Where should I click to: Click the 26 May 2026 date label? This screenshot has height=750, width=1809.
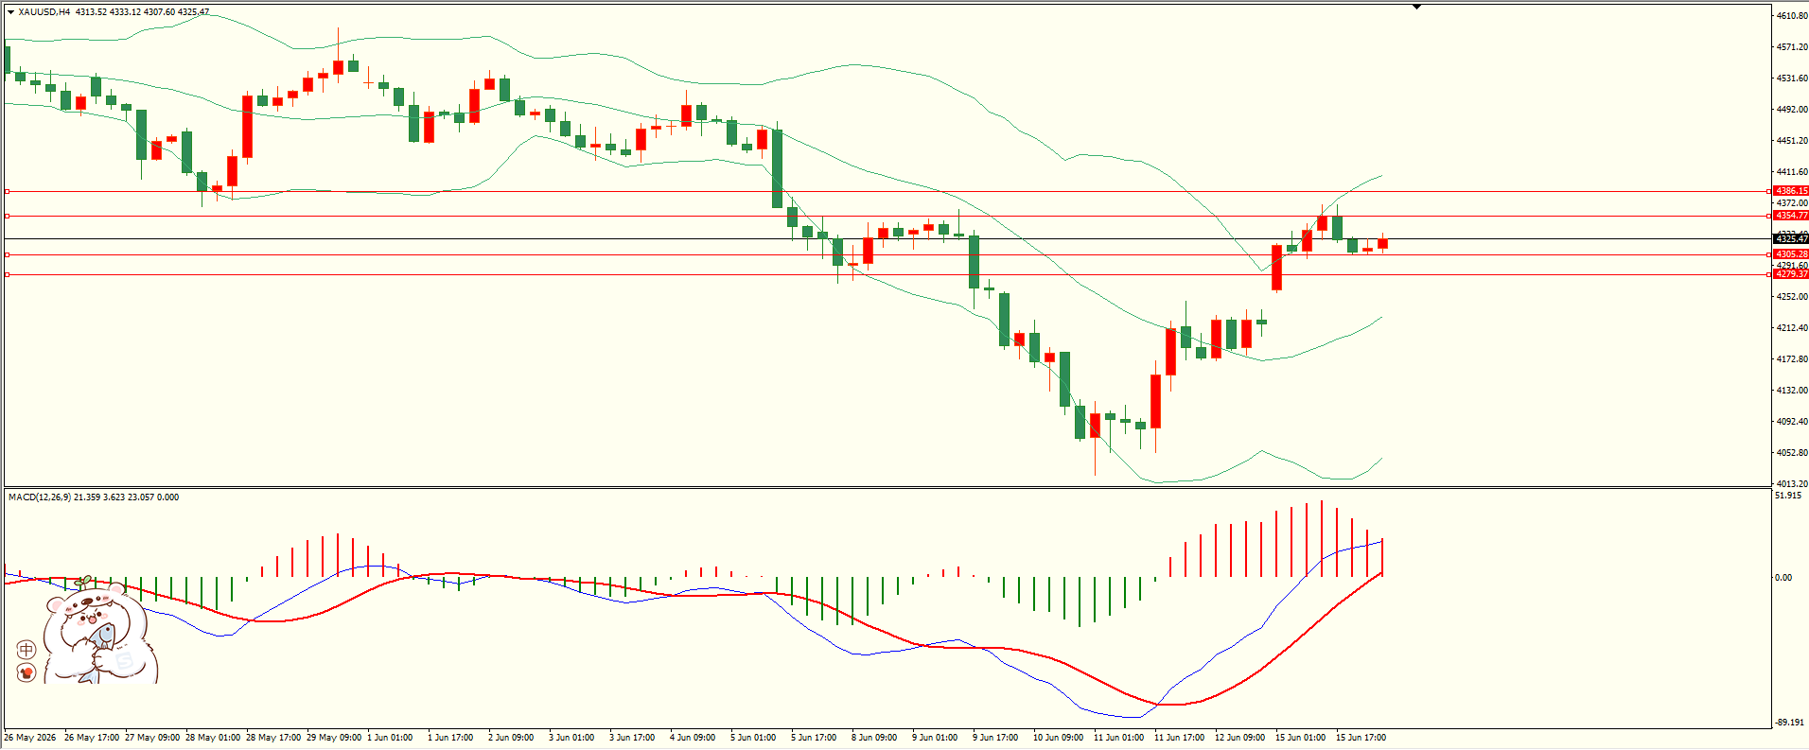30,738
